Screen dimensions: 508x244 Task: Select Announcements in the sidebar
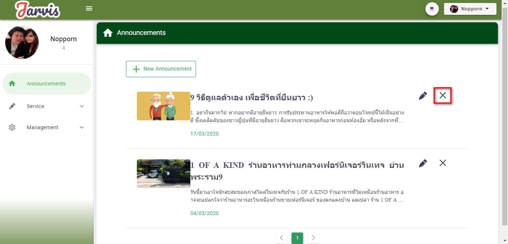coord(46,84)
